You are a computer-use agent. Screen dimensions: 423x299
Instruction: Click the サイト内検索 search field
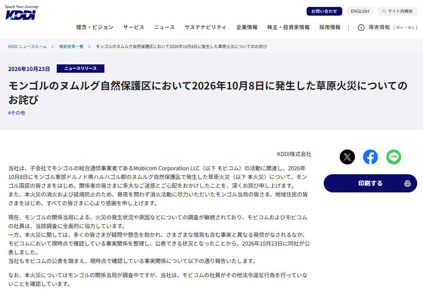(398, 11)
